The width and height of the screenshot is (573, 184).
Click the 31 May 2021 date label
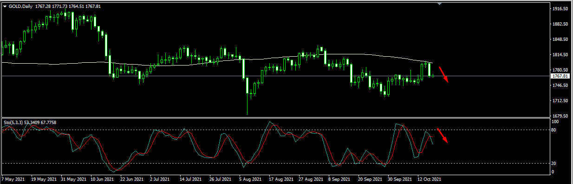[73, 179]
